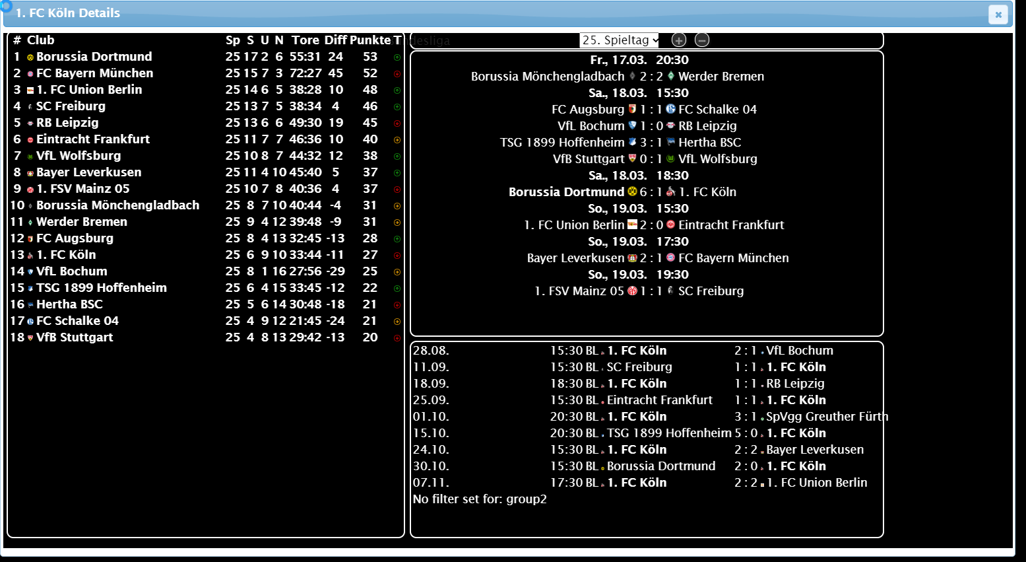
Task: Click the 1. FSV Mainz 05 crest in the table
Action: [x=30, y=190]
